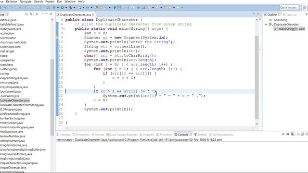Switch to the Task List tab

290,15
